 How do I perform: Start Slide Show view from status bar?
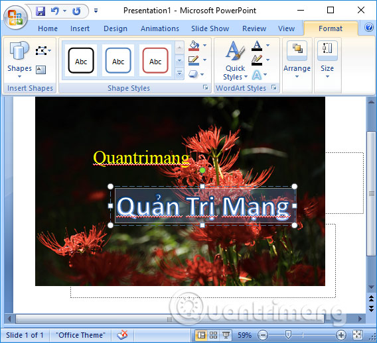pyautogui.click(x=226, y=335)
